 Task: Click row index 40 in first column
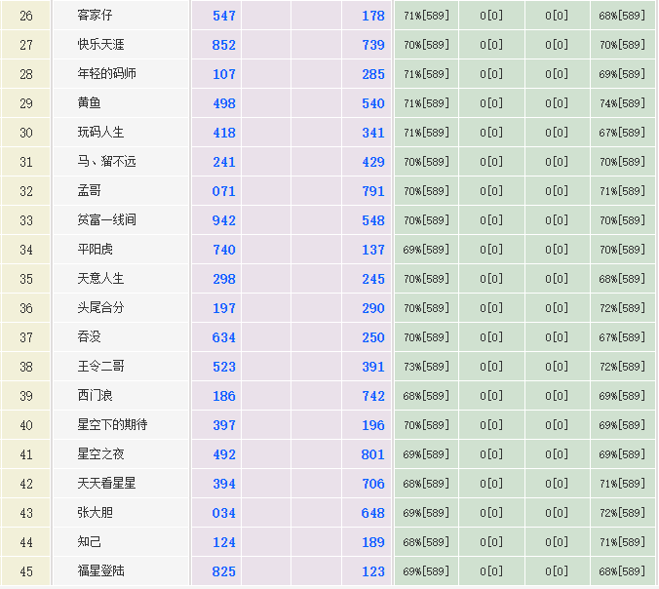tap(26, 425)
